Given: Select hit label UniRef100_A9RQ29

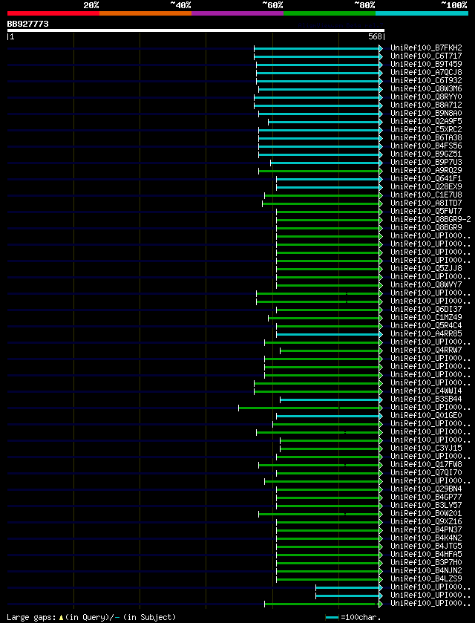Looking at the screenshot, I should (x=426, y=171).
